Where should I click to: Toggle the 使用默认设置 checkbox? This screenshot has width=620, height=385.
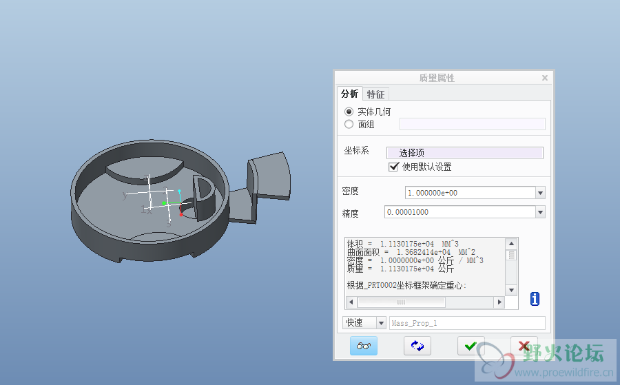click(x=393, y=167)
